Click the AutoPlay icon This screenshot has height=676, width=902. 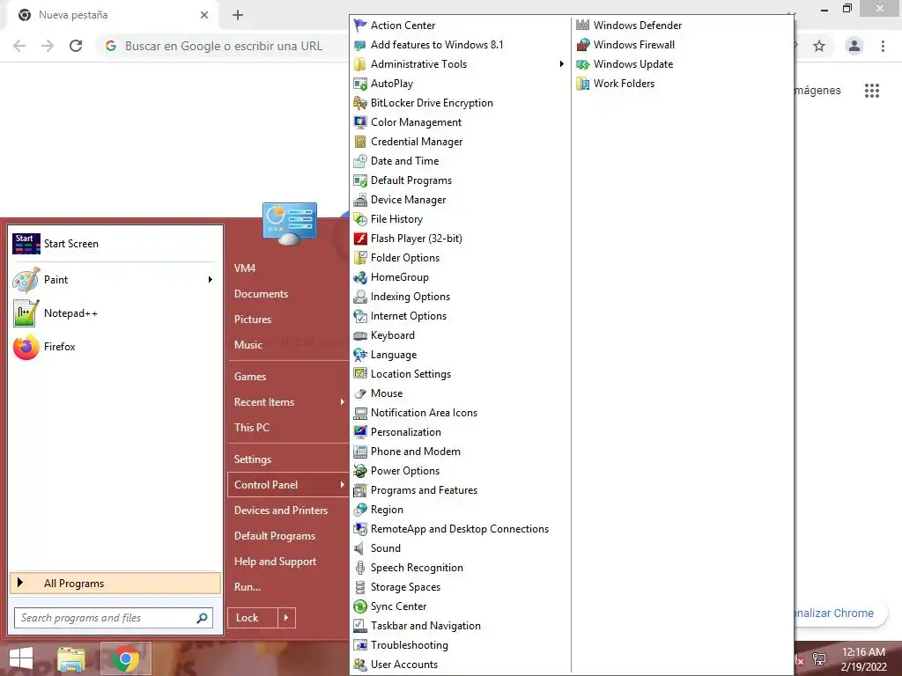pos(360,84)
